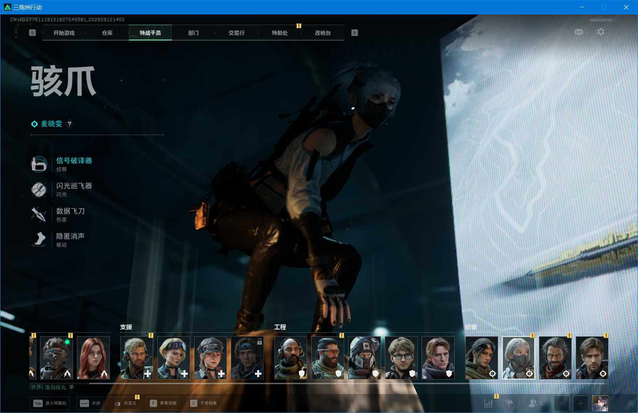Select the grey-bearded recon operator with red scarf
Screen dimensions: 638x413
[555, 358]
